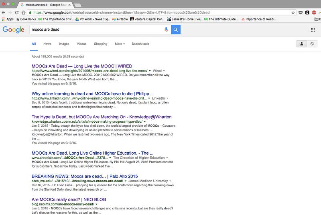Close the moocs are dead tab
The image size is (321, 215).
pos(69,5)
